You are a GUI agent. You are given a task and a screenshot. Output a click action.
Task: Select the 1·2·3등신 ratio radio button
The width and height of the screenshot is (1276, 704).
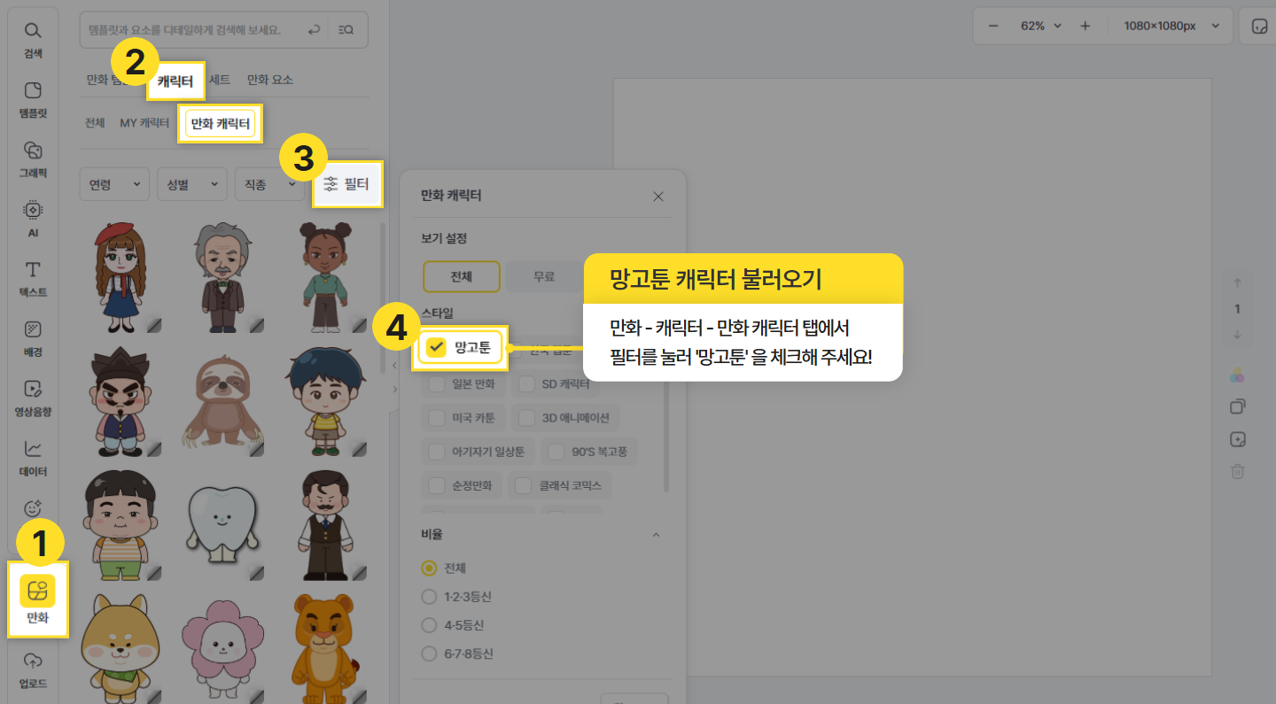(x=430, y=597)
